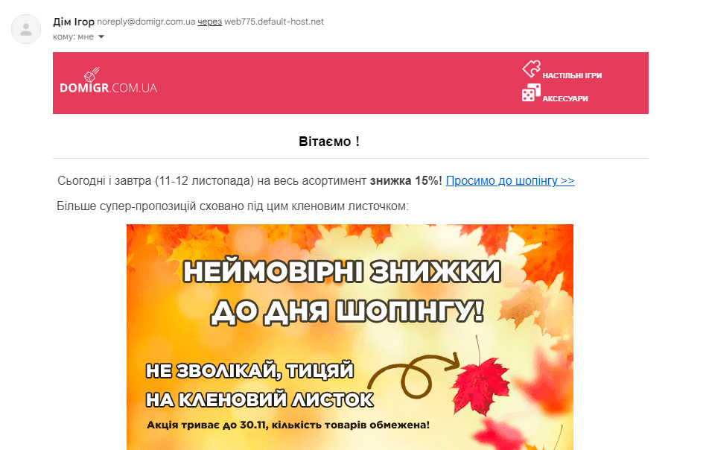706x450 pixels.
Task: Click the curly arrow pointing to leaf
Action: [x=414, y=375]
